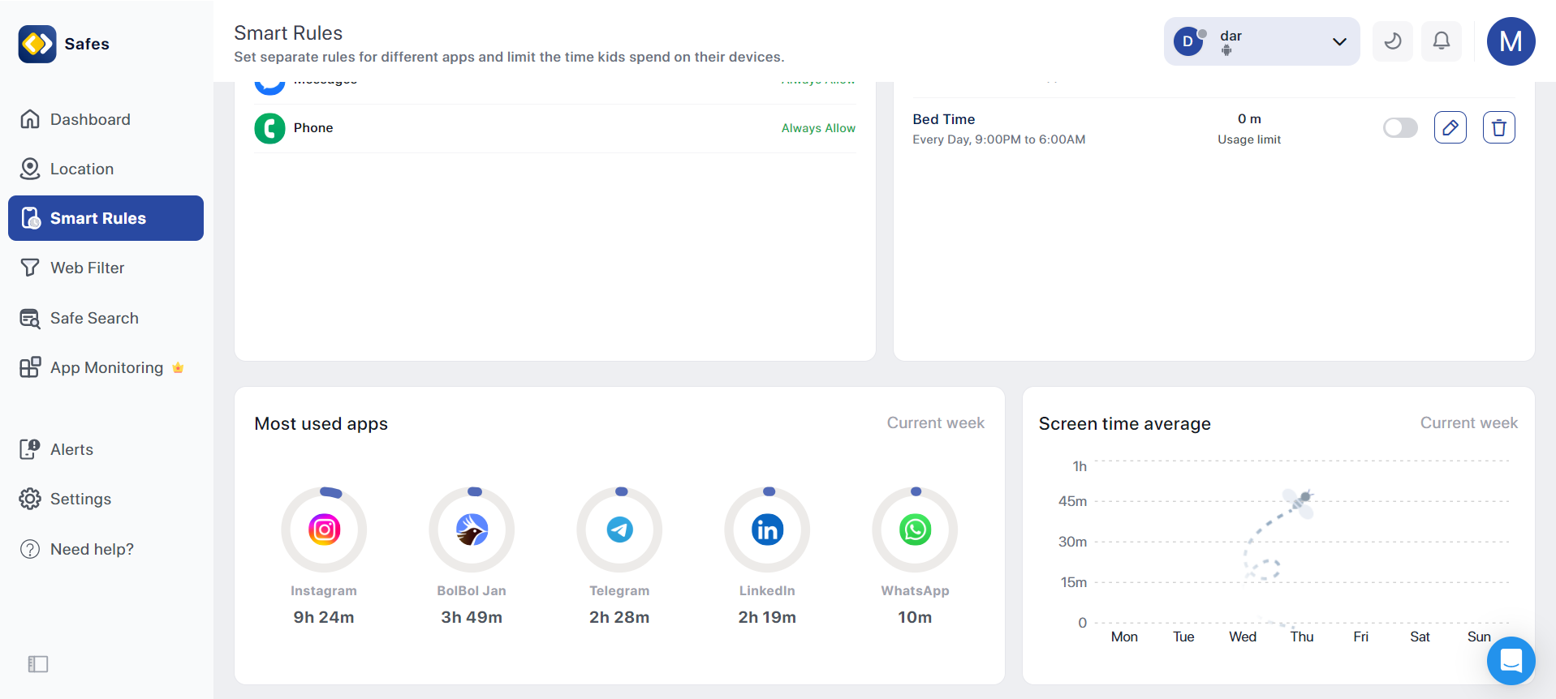This screenshot has height=699, width=1556.
Task: Click WhatsApp 10m time
Action: [x=915, y=617]
